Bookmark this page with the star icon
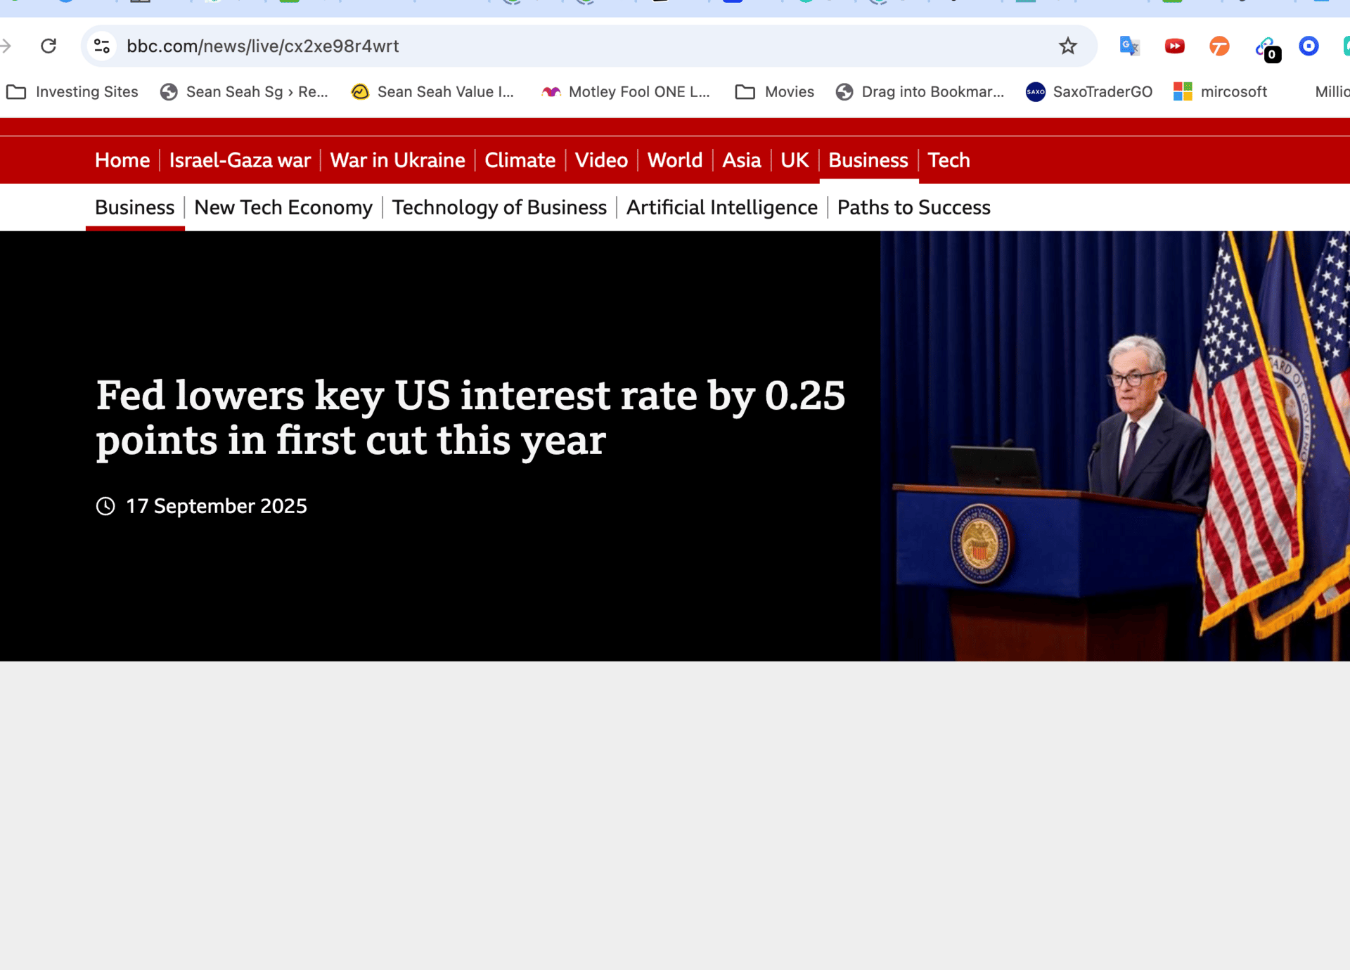The width and height of the screenshot is (1350, 970). [1067, 46]
